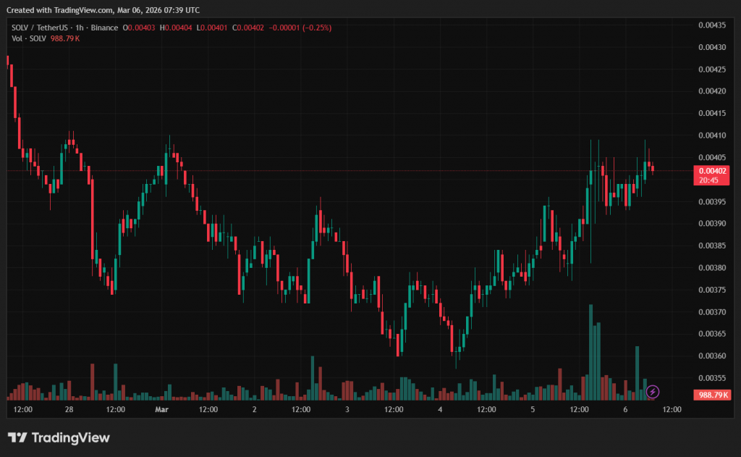This screenshot has height=457, width=741.
Task: Click the 20:45 candle countdown timer
Action: coord(709,180)
